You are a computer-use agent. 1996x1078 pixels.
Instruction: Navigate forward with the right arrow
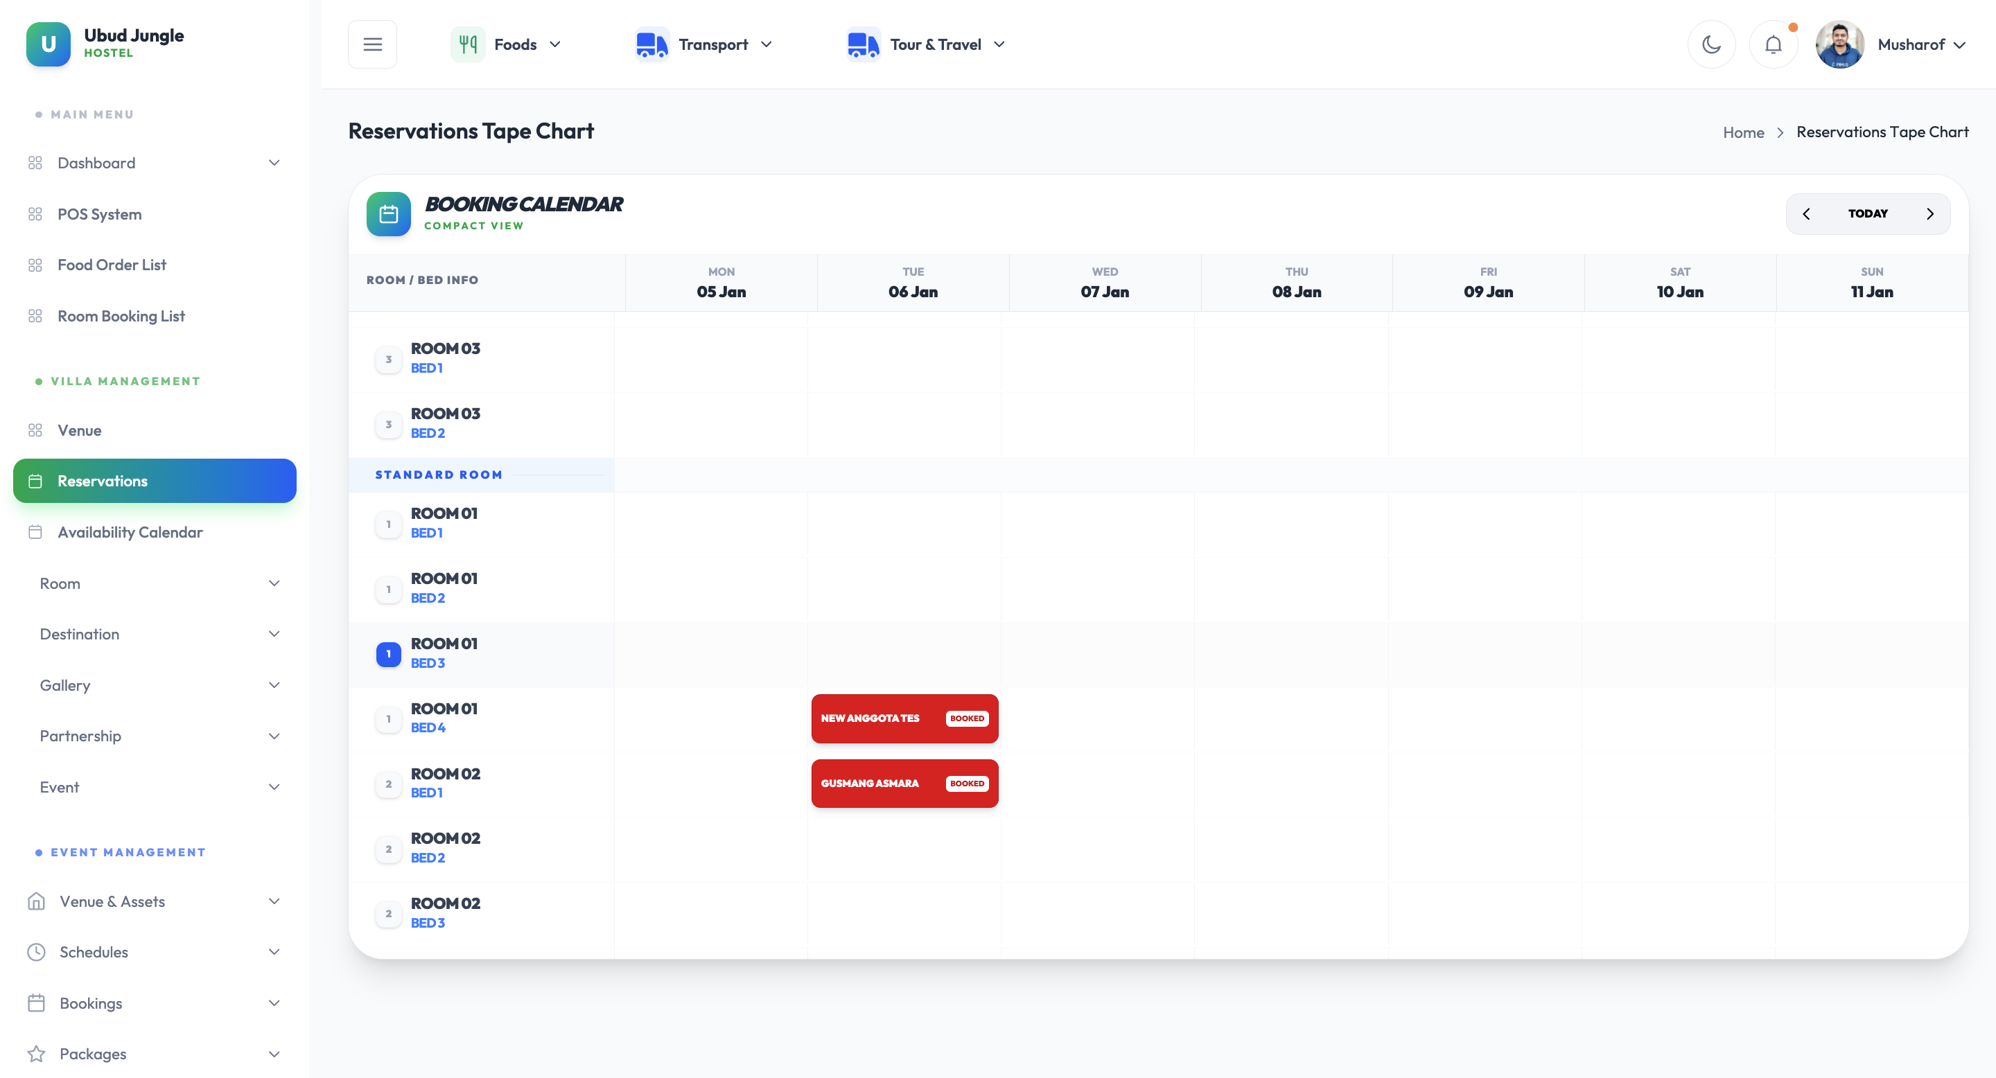1930,214
